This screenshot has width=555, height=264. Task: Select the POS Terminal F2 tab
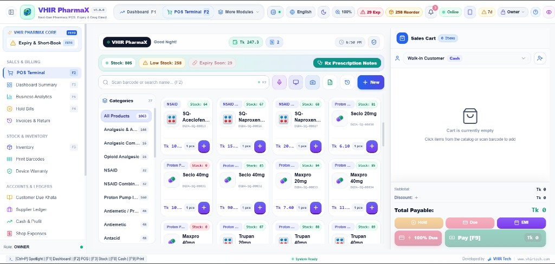pyautogui.click(x=188, y=12)
